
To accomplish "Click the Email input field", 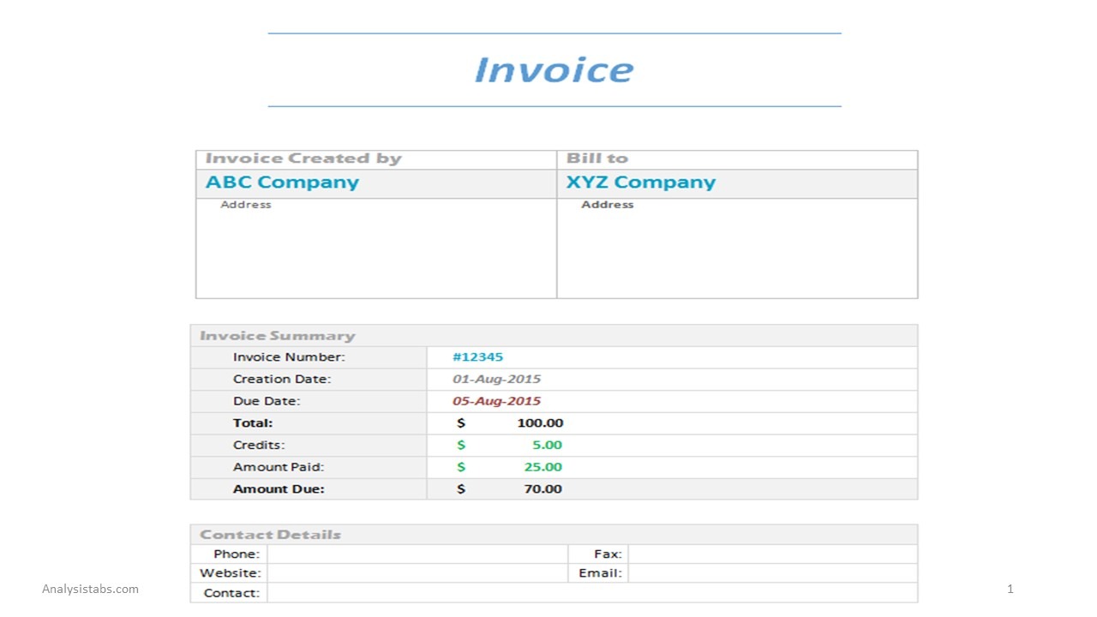I will coord(772,573).
